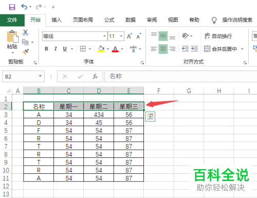Viewport: 257px width, 198px height.
Task: Switch to the 开始 Home tab
Action: [35, 20]
